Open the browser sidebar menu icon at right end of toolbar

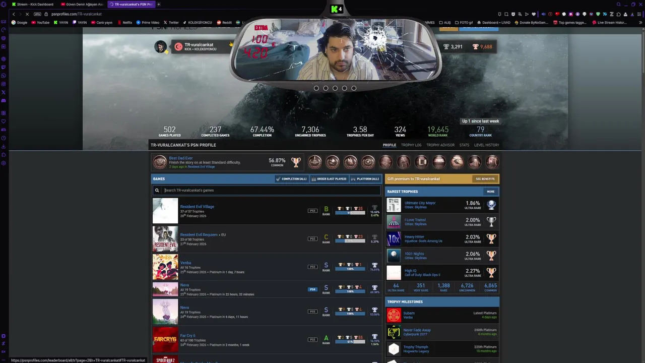(x=639, y=14)
